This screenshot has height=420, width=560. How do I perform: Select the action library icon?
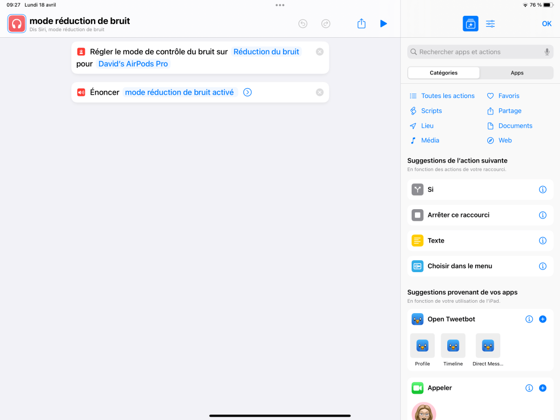(470, 24)
